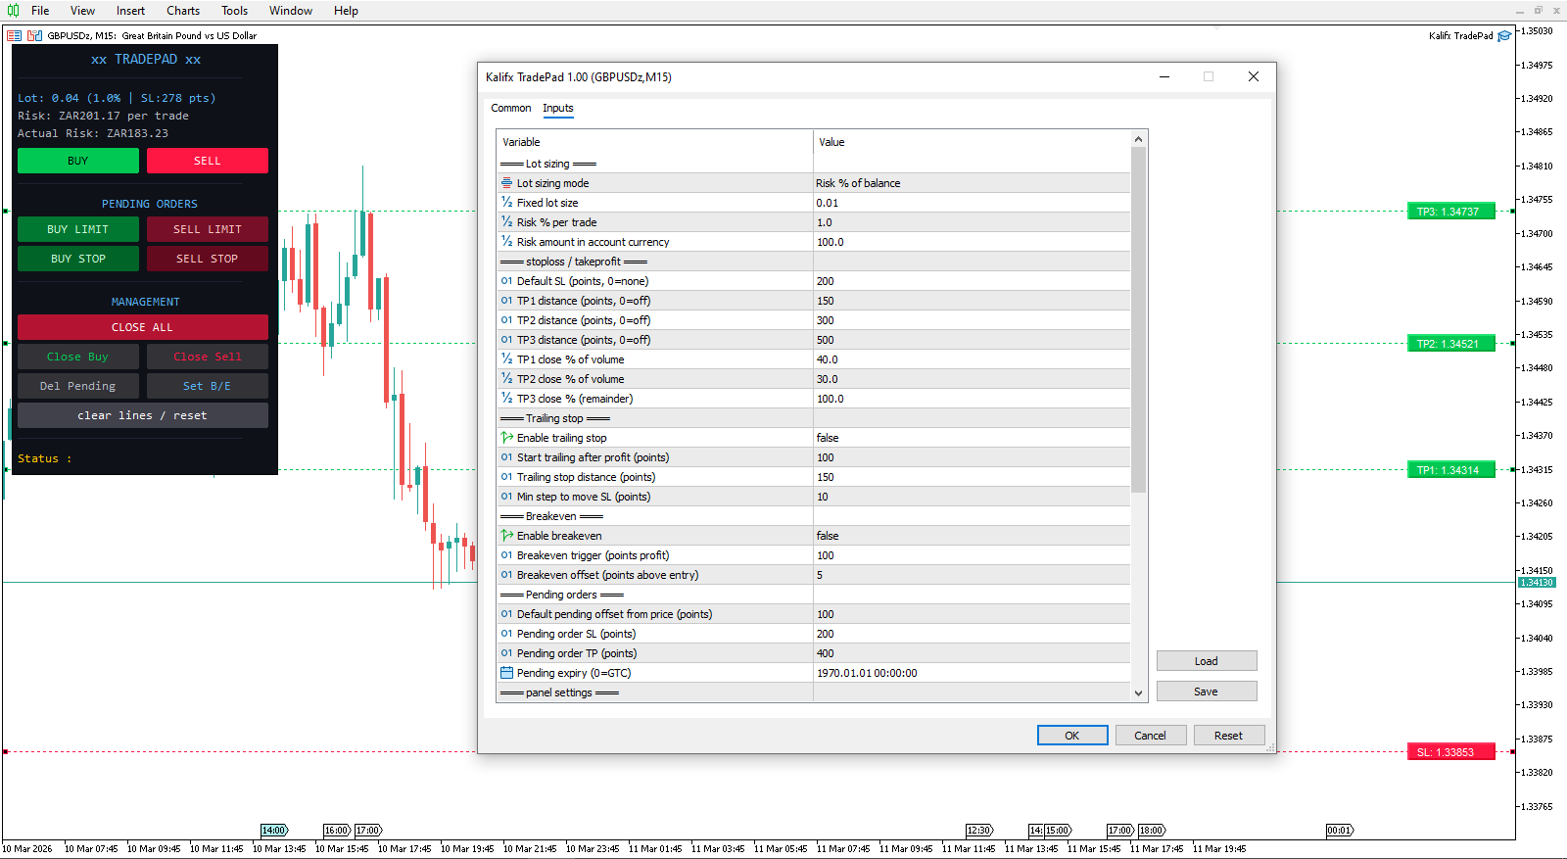Click the MetaTrader app icon in menu bar
The height and width of the screenshot is (859, 1567).
pos(14,11)
